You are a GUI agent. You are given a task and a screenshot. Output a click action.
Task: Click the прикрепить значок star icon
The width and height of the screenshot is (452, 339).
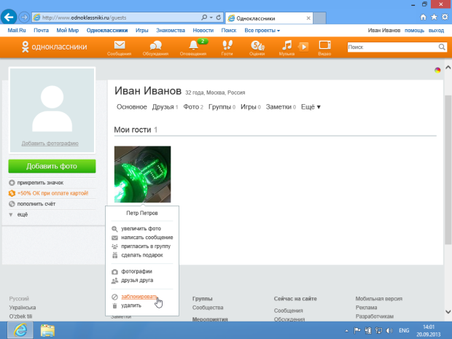[12, 183]
